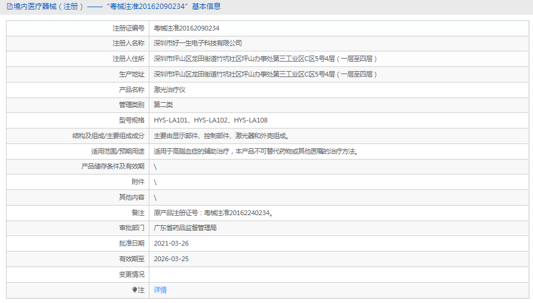Click the lightbulb icon next to 注
533x303 pixels.
134,290
